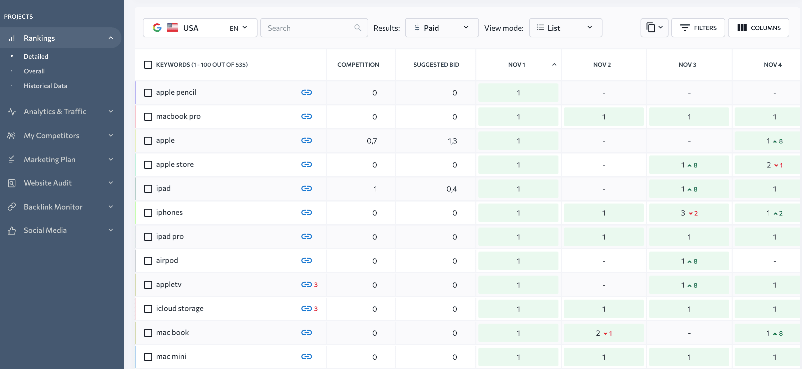Open link icon for appletv keyword

(x=306, y=285)
